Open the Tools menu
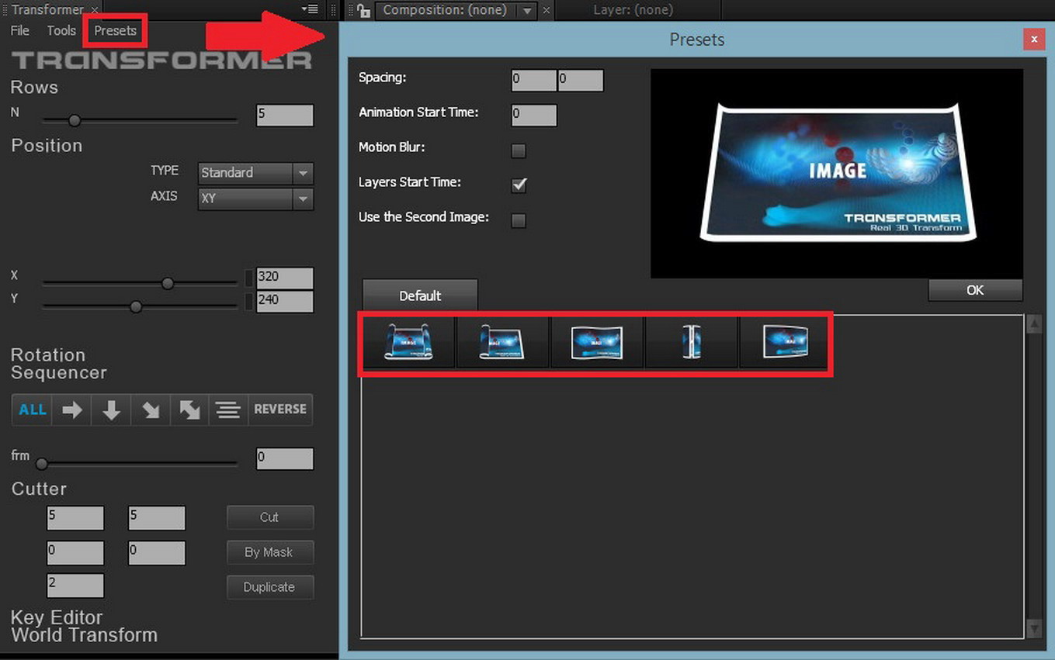 (61, 31)
